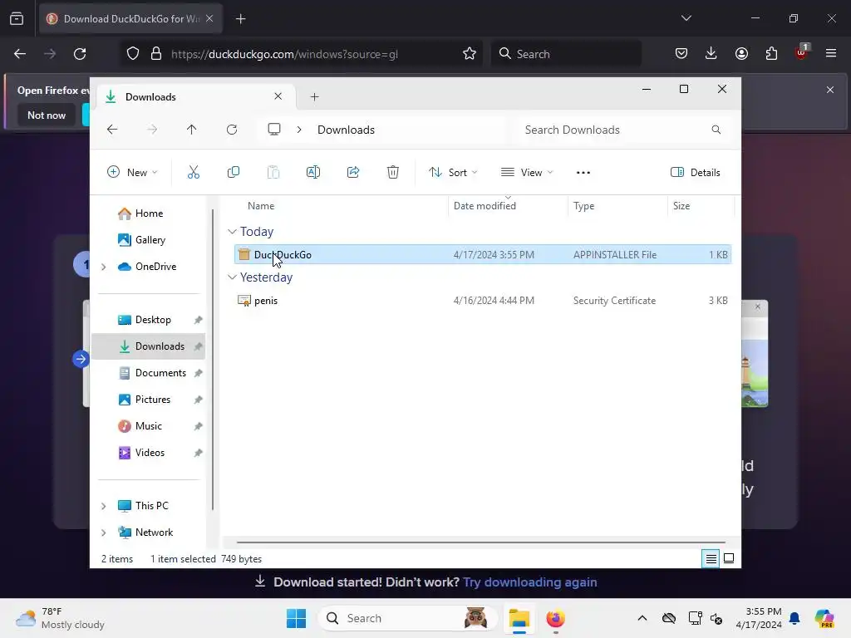The width and height of the screenshot is (851, 638).
Task: Expand the OneDrive tree node
Action: tap(104, 267)
